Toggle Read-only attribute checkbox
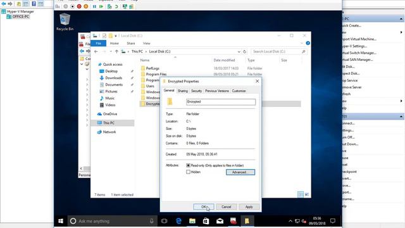Viewport: 405px width, 228px height. (x=189, y=165)
